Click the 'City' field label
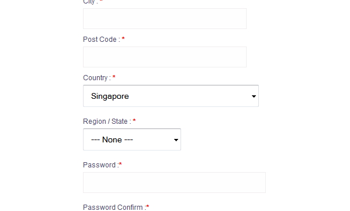Image resolution: width=350 pixels, height=211 pixels. point(89,2)
